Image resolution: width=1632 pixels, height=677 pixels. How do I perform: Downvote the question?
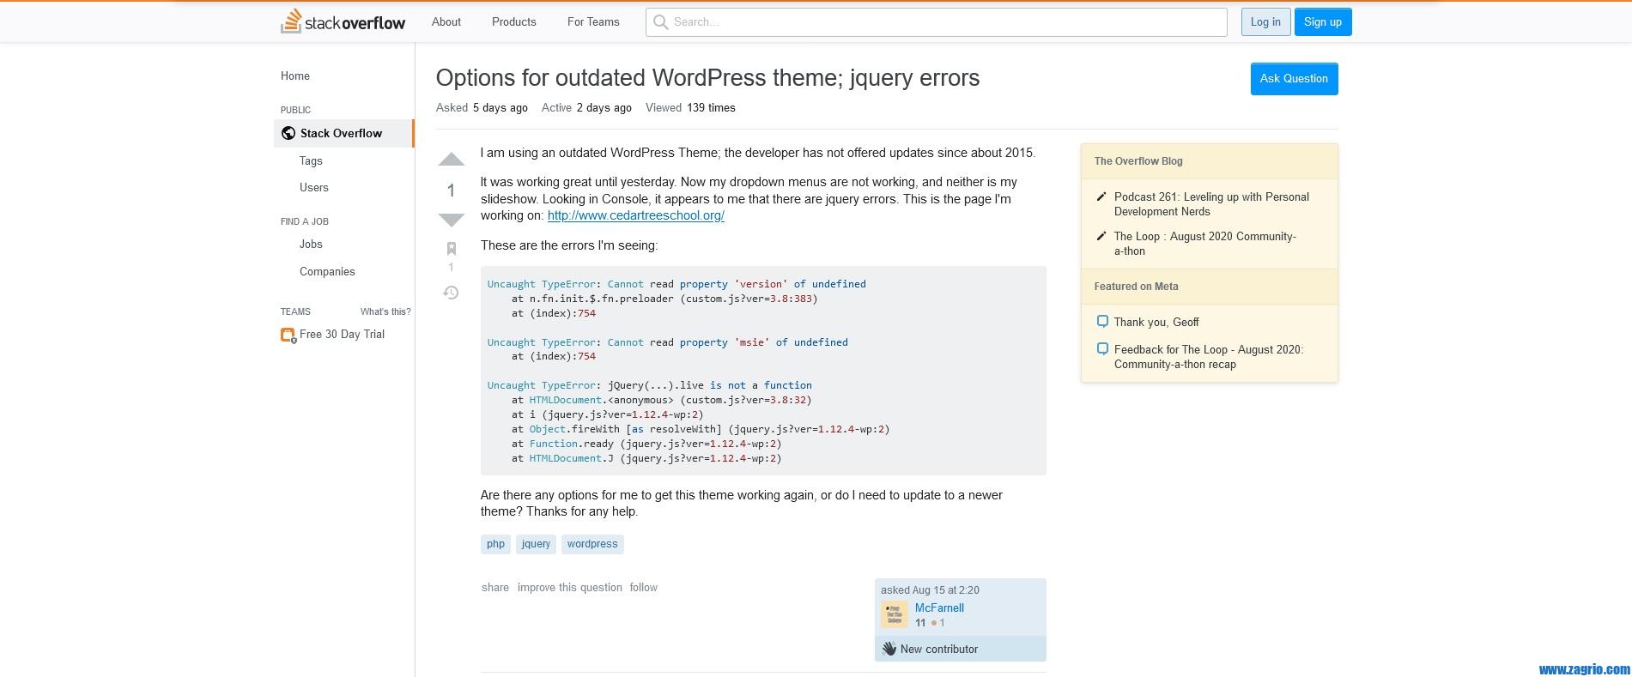(x=451, y=220)
